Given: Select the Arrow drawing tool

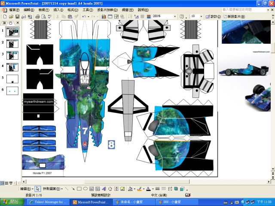Looking at the screenshot, I should [x=73, y=189].
